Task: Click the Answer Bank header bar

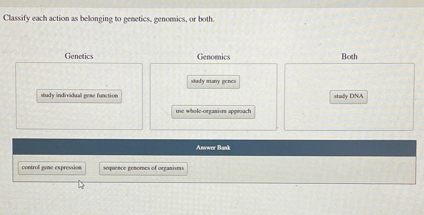Action: click(x=213, y=148)
